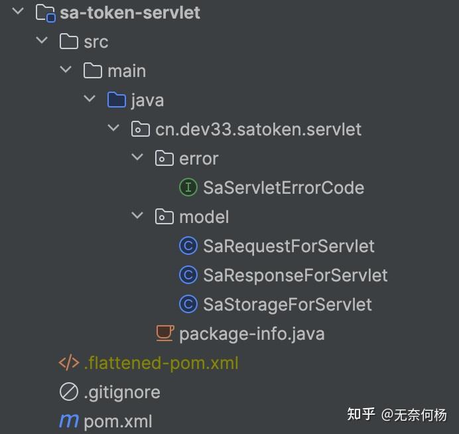Select the pom.xml file
Screen dimensions: 459x434
[118, 421]
